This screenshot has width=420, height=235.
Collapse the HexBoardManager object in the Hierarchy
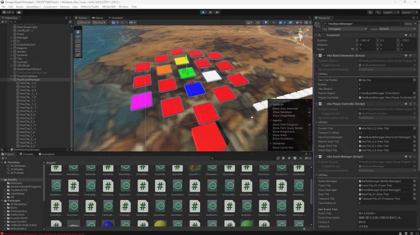(11, 80)
